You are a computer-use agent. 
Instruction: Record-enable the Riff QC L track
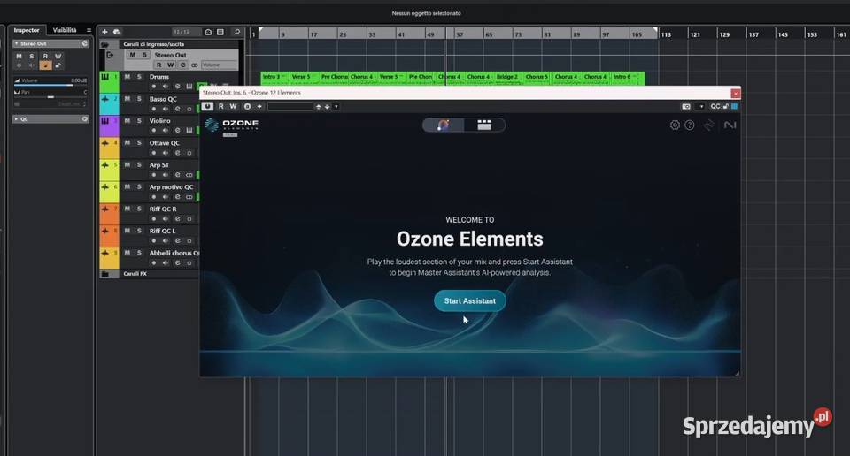tap(153, 240)
